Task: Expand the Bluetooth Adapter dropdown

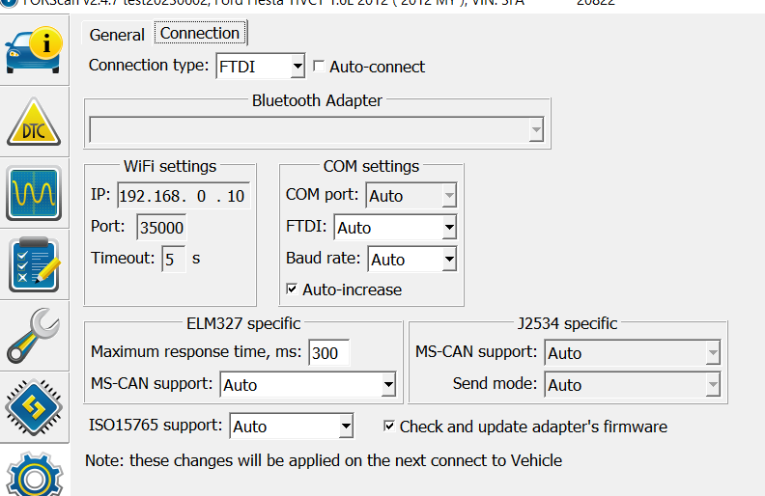Action: point(317,129)
